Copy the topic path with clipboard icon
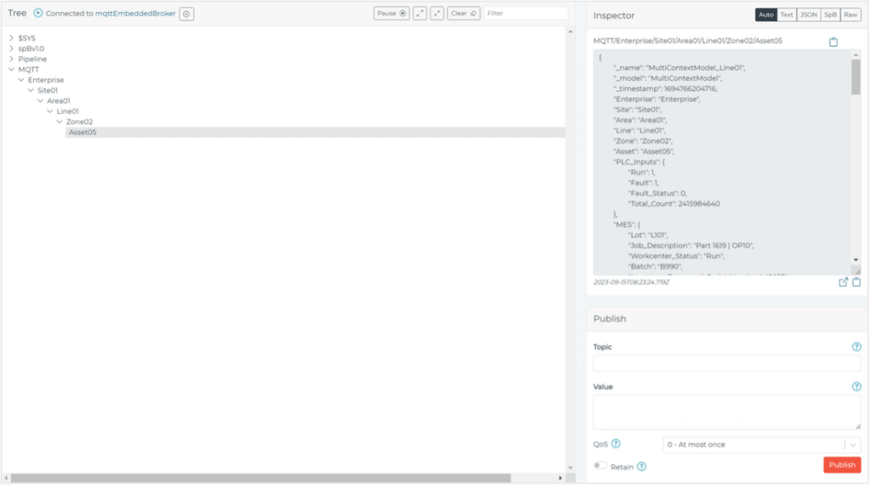The width and height of the screenshot is (871, 487). pos(834,42)
